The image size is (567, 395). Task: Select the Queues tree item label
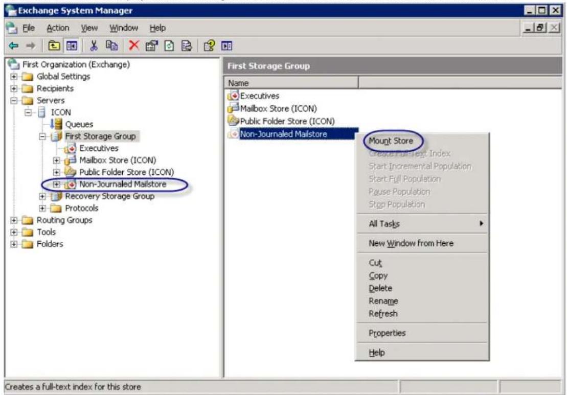click(79, 124)
